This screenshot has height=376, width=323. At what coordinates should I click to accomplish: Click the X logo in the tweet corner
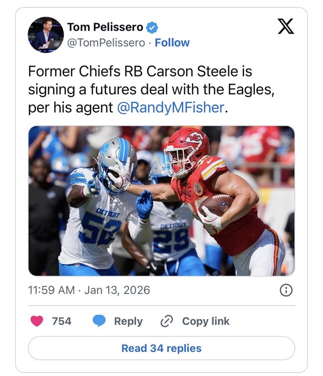(285, 26)
